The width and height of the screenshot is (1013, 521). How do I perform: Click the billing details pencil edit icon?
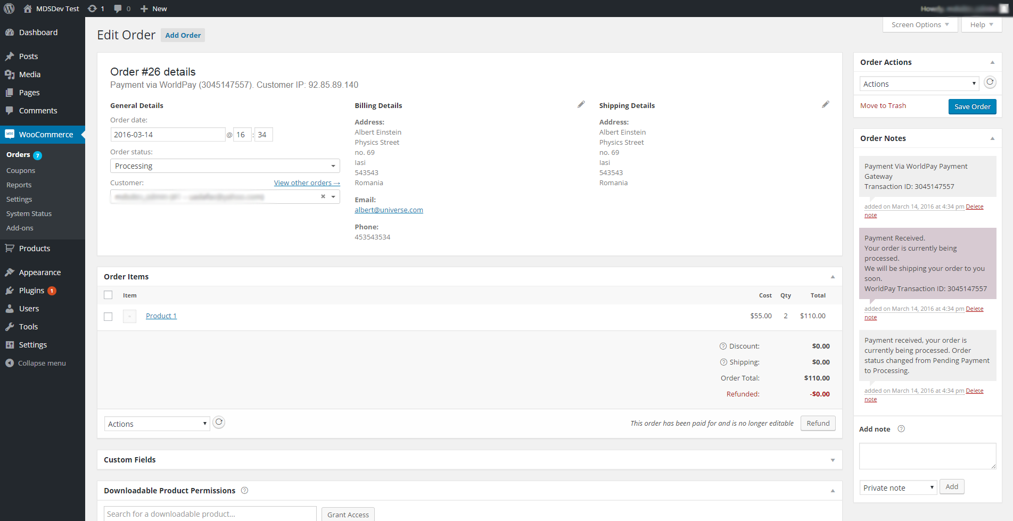tap(581, 105)
